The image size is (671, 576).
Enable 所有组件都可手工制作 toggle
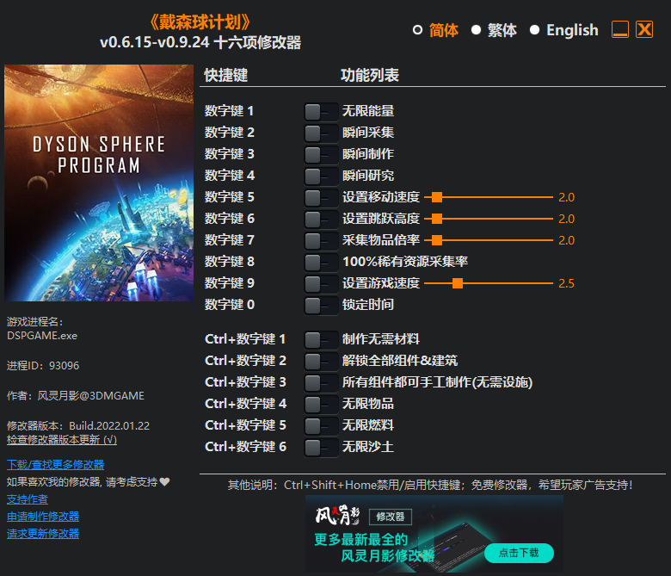tap(321, 383)
